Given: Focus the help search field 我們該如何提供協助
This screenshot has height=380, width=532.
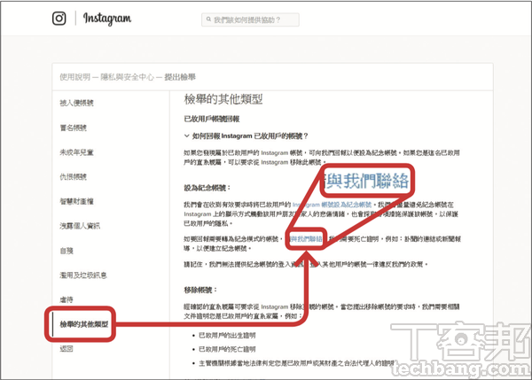Looking at the screenshot, I should click(x=250, y=19).
